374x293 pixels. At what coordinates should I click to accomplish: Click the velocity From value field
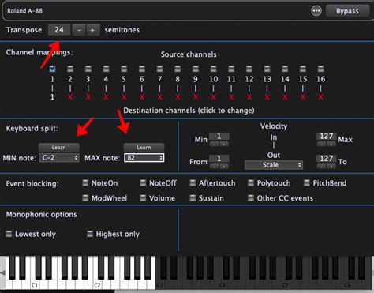pyautogui.click(x=219, y=159)
